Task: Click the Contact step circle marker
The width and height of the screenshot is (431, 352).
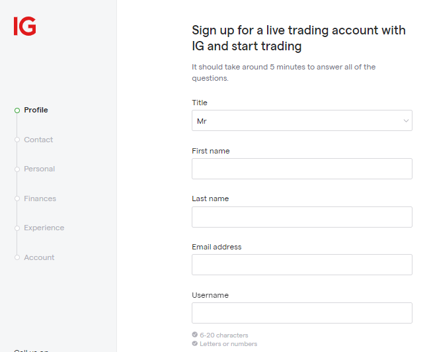Action: 17,140
